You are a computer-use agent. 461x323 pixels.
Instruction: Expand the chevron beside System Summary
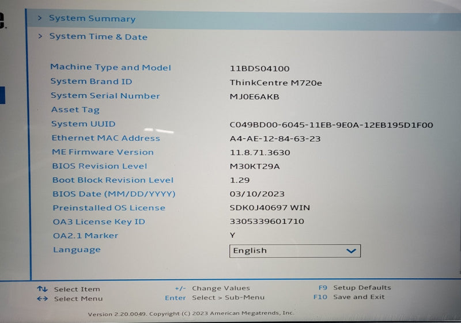[x=40, y=18]
